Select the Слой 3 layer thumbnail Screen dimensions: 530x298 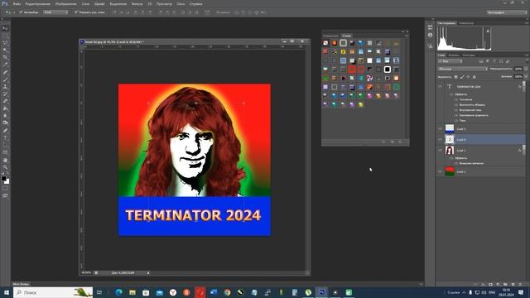coord(449,128)
